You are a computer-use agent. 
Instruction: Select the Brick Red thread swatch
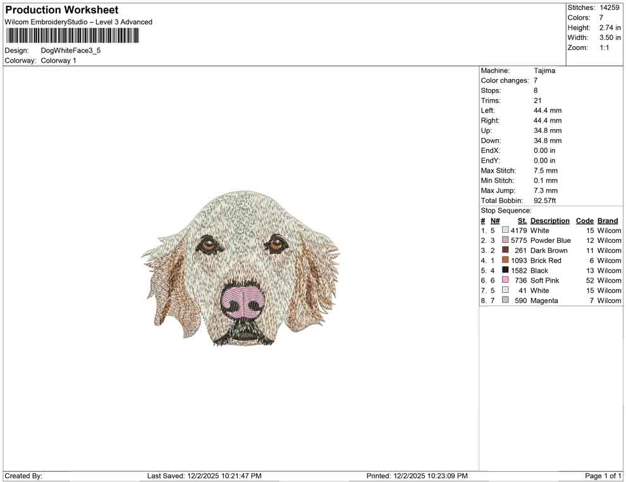[x=505, y=261]
